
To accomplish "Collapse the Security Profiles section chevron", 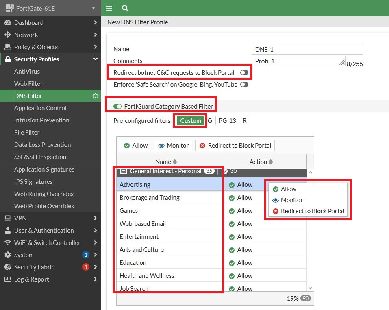I will (x=96, y=59).
